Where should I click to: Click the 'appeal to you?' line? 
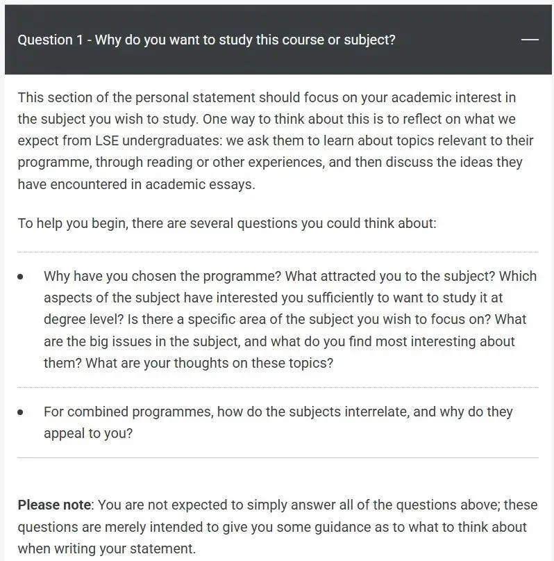[88, 433]
